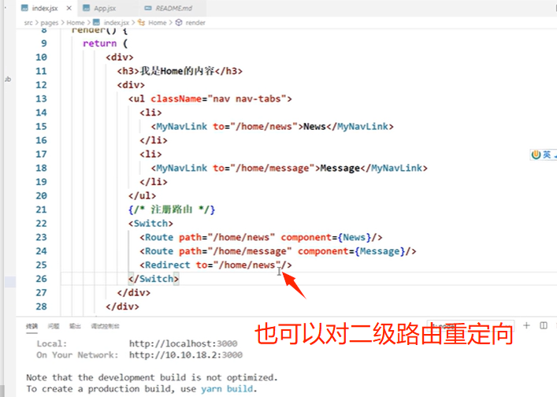Screen dimensions: 557x397
Task: Open the terminal selector dropdown
Action: click(470, 325)
